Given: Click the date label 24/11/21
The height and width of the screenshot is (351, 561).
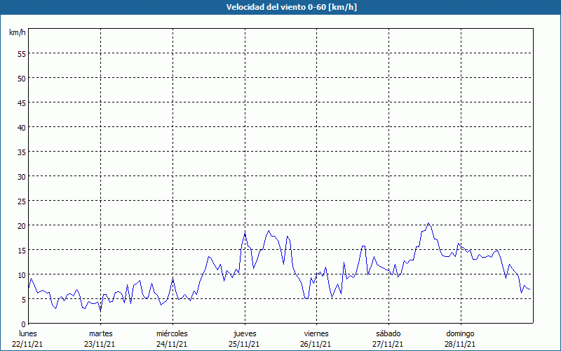Looking at the screenshot, I should 172,344.
